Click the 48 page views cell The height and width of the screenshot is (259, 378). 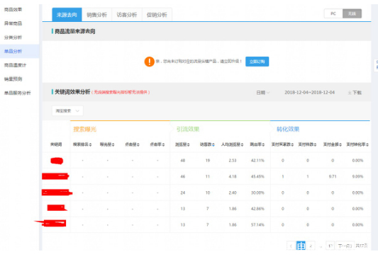183,161
